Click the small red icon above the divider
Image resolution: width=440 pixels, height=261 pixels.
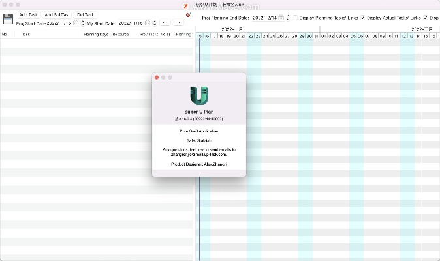pyautogui.click(x=188, y=15)
